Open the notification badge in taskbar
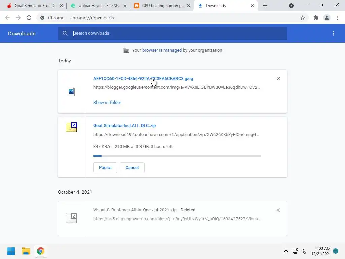The height and width of the screenshot is (259, 345). tap(336, 251)
